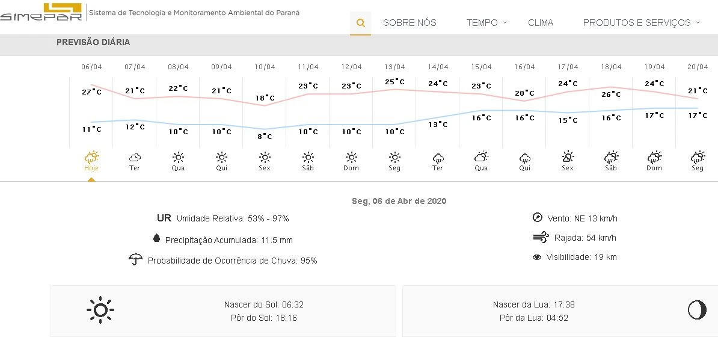Open the CLIMA menu item
The height and width of the screenshot is (346, 718).
[x=541, y=23]
